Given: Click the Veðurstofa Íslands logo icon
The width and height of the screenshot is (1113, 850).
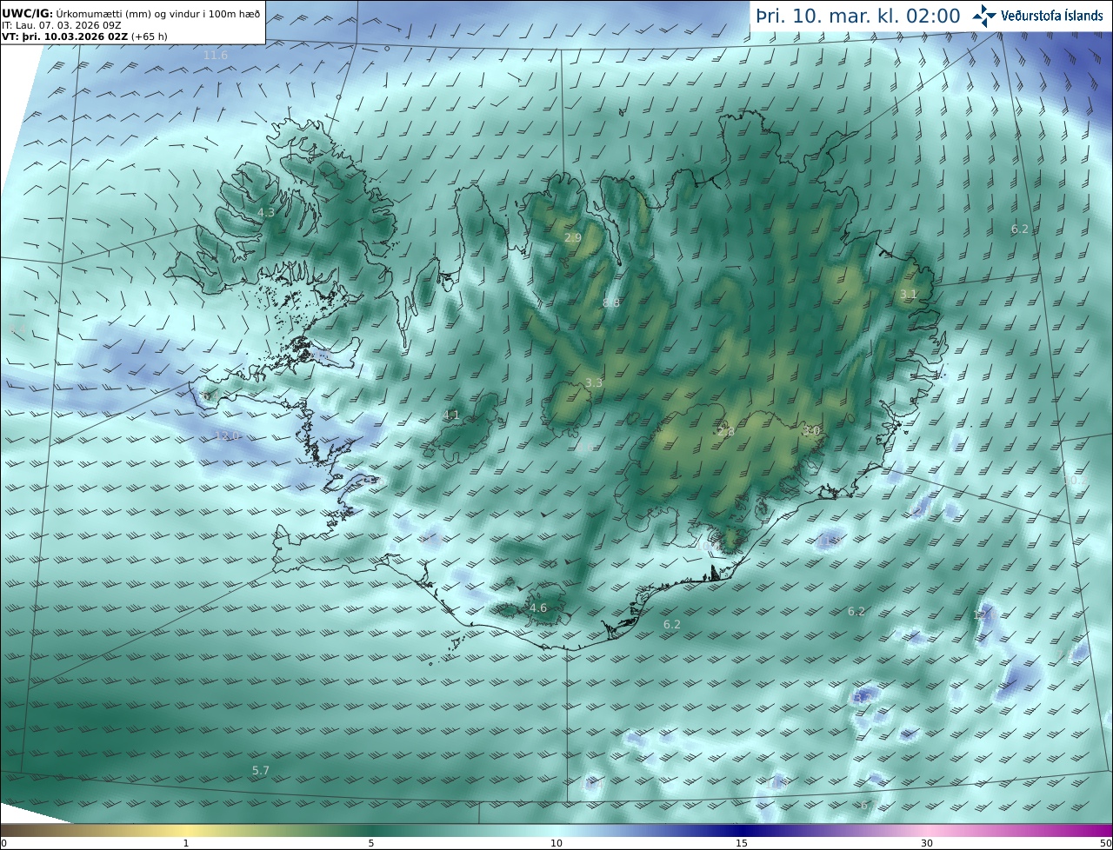Looking at the screenshot, I should [x=984, y=16].
